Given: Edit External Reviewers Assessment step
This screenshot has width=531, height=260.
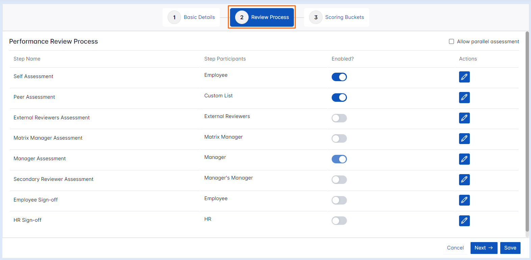Looking at the screenshot, I should click(464, 118).
